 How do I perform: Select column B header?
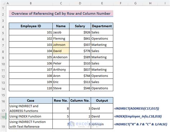tap(31, 3)
